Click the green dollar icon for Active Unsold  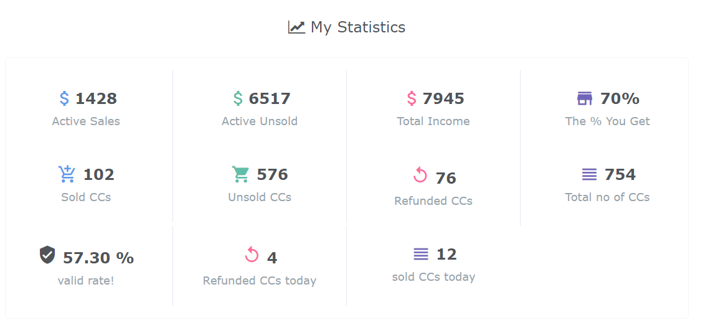(238, 98)
